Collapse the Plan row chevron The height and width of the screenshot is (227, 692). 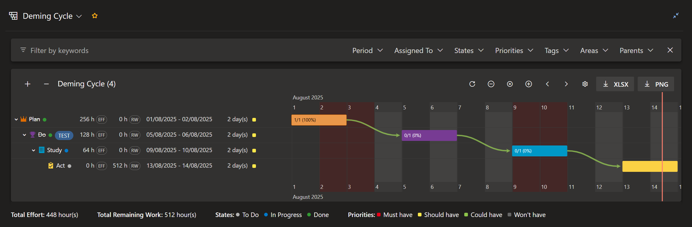pos(16,119)
